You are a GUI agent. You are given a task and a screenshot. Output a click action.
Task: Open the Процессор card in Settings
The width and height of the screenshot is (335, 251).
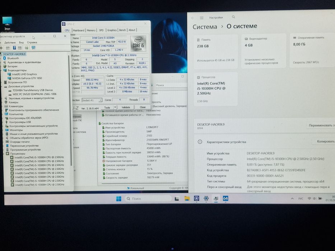[215, 89]
